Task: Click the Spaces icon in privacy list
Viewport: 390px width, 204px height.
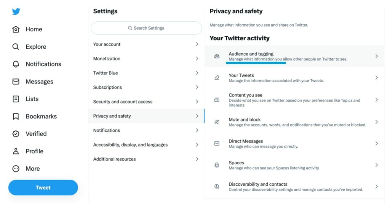Action: click(x=217, y=165)
